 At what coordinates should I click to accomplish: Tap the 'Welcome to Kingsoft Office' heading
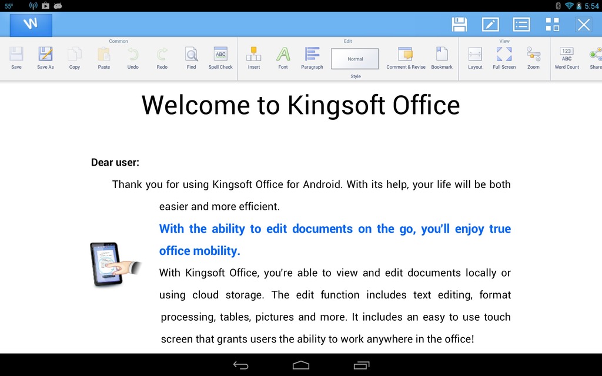(300, 105)
